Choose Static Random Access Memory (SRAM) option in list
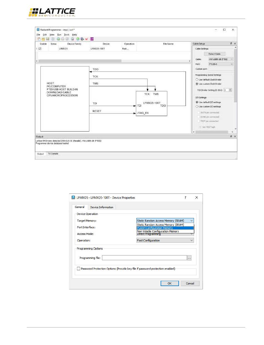 (x=165, y=225)
